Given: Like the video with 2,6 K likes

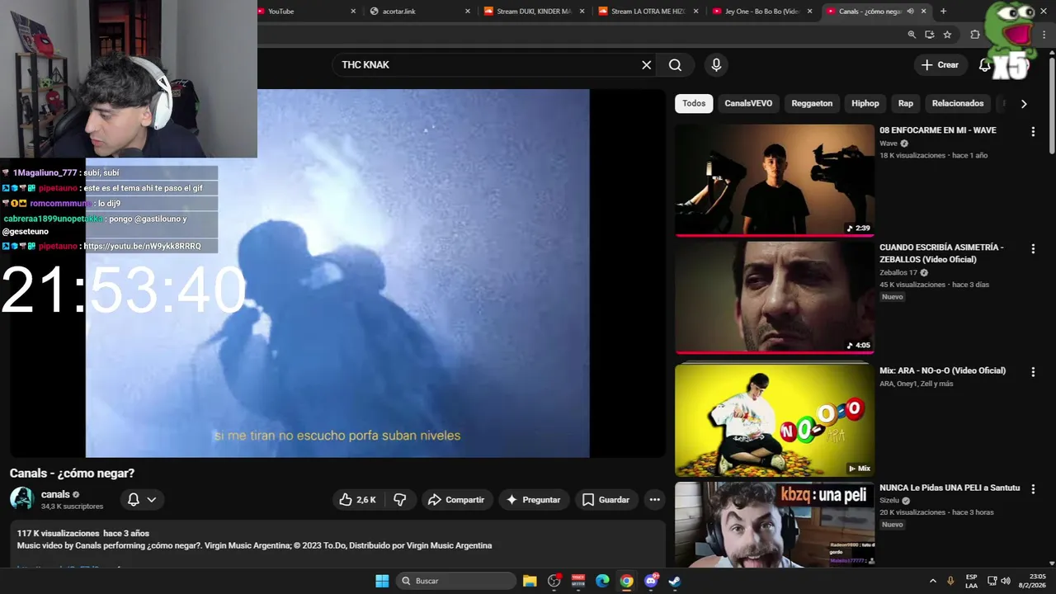Looking at the screenshot, I should 358,500.
